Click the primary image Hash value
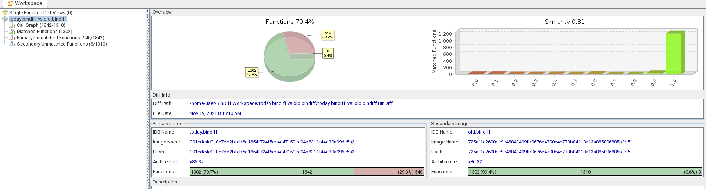The height and width of the screenshot is (189, 706). [x=272, y=152]
